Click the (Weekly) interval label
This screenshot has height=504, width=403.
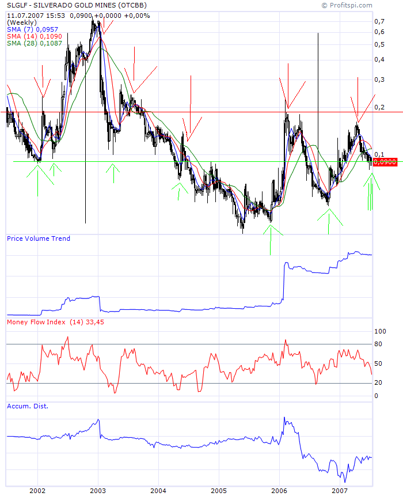click(22, 22)
